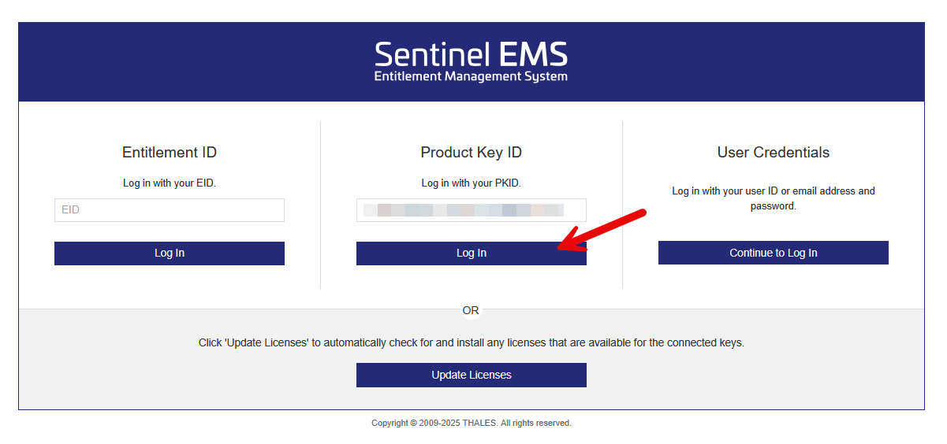The image size is (947, 444).
Task: Click the 'Log in with your EID.' text
Action: [170, 183]
